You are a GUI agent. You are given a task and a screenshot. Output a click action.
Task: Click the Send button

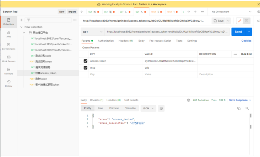(238, 32)
